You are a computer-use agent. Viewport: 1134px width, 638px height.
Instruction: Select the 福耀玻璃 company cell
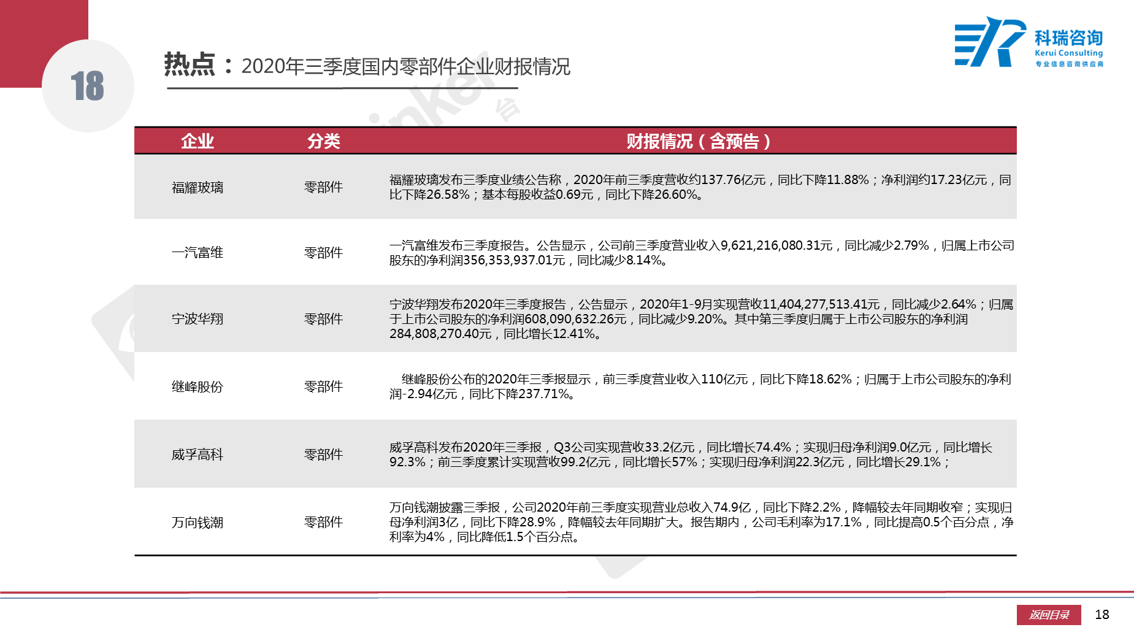pos(197,187)
